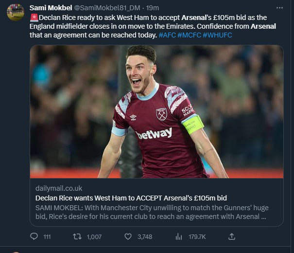
Task: Open the Declan Rice article photo
Action: click(x=156, y=111)
